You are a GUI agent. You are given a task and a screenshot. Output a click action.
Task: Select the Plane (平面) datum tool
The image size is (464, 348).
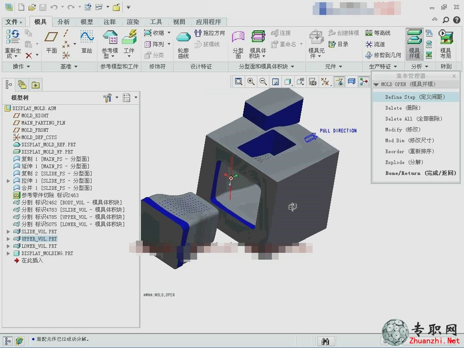[51, 37]
